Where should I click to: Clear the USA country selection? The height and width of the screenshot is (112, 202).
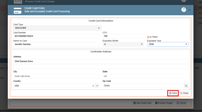pos(93,86)
